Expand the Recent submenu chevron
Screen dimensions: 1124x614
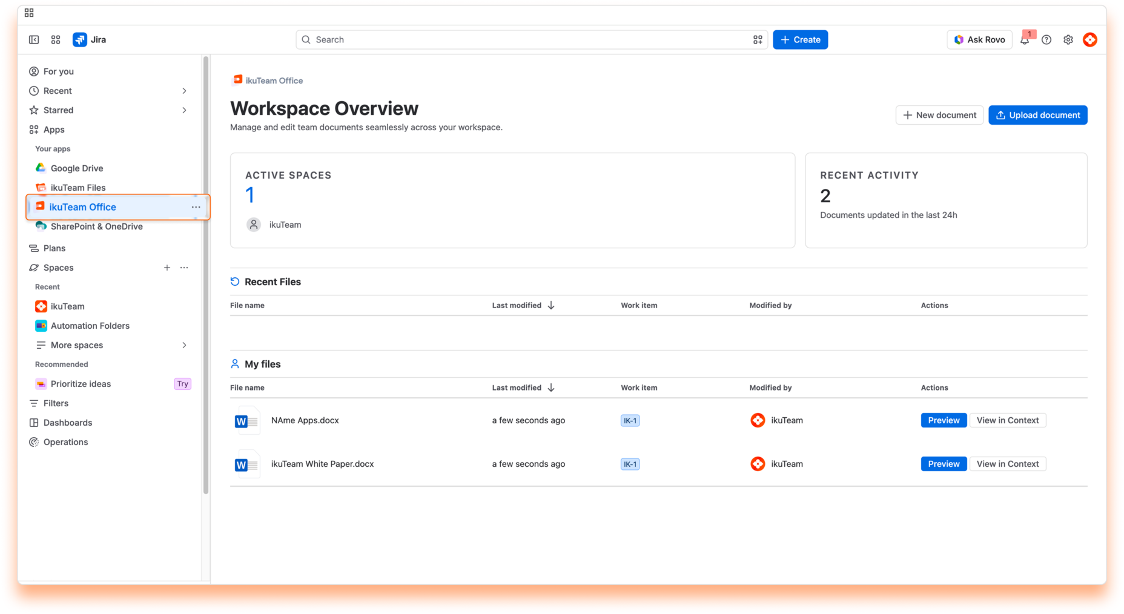tap(185, 91)
